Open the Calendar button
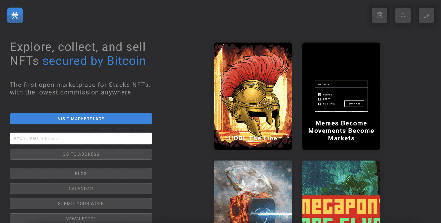The width and height of the screenshot is (441, 223). click(81, 189)
